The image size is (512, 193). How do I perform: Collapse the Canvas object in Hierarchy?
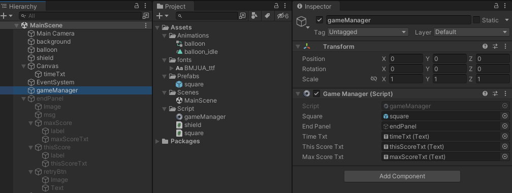click(x=23, y=66)
